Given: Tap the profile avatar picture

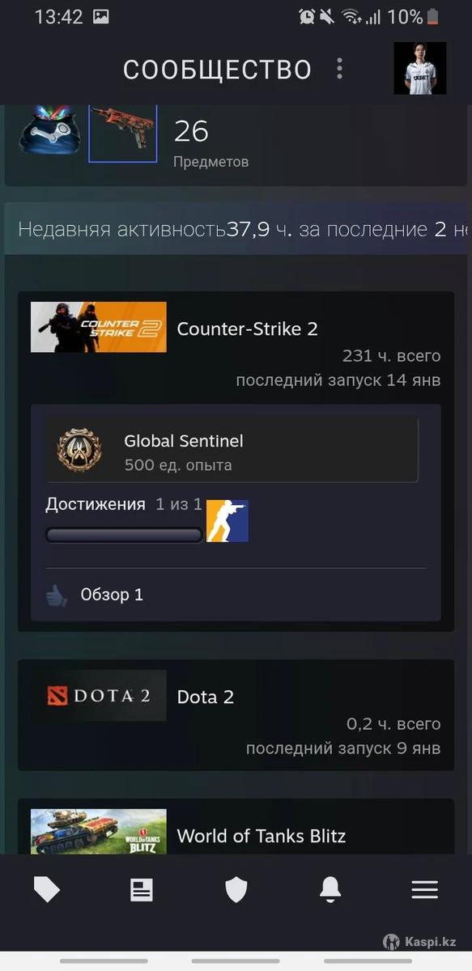Looking at the screenshot, I should tap(420, 68).
